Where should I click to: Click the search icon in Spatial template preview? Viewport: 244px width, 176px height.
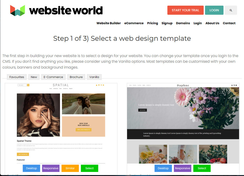pyautogui.click(x=28, y=85)
